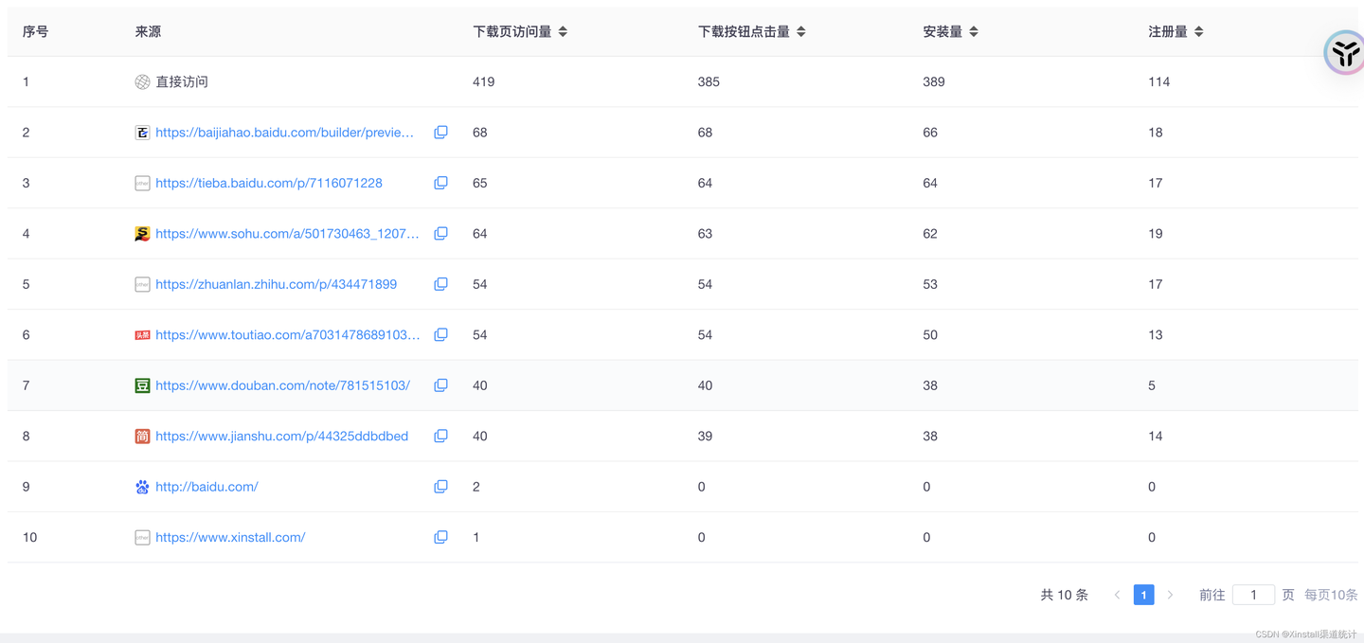The height and width of the screenshot is (643, 1364).
Task: Copy the zhuanlan.zhihu.com link URL
Action: [440, 284]
